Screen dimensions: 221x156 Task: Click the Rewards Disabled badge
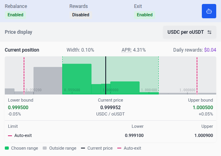click(x=81, y=15)
